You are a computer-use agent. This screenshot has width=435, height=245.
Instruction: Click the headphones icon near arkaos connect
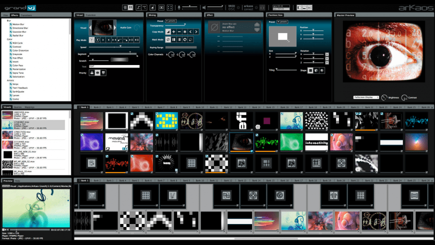point(262,7)
